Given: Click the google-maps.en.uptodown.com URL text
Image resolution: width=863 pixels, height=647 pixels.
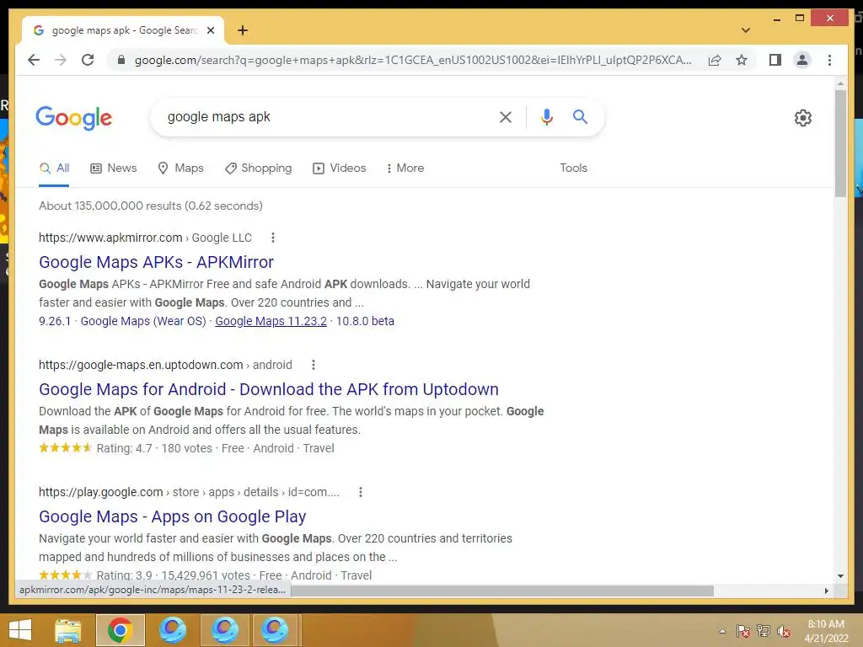Looking at the screenshot, I should pyautogui.click(x=141, y=365).
